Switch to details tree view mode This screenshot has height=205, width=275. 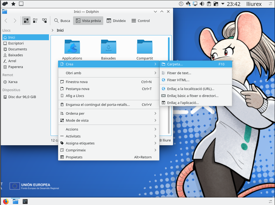point(44,21)
